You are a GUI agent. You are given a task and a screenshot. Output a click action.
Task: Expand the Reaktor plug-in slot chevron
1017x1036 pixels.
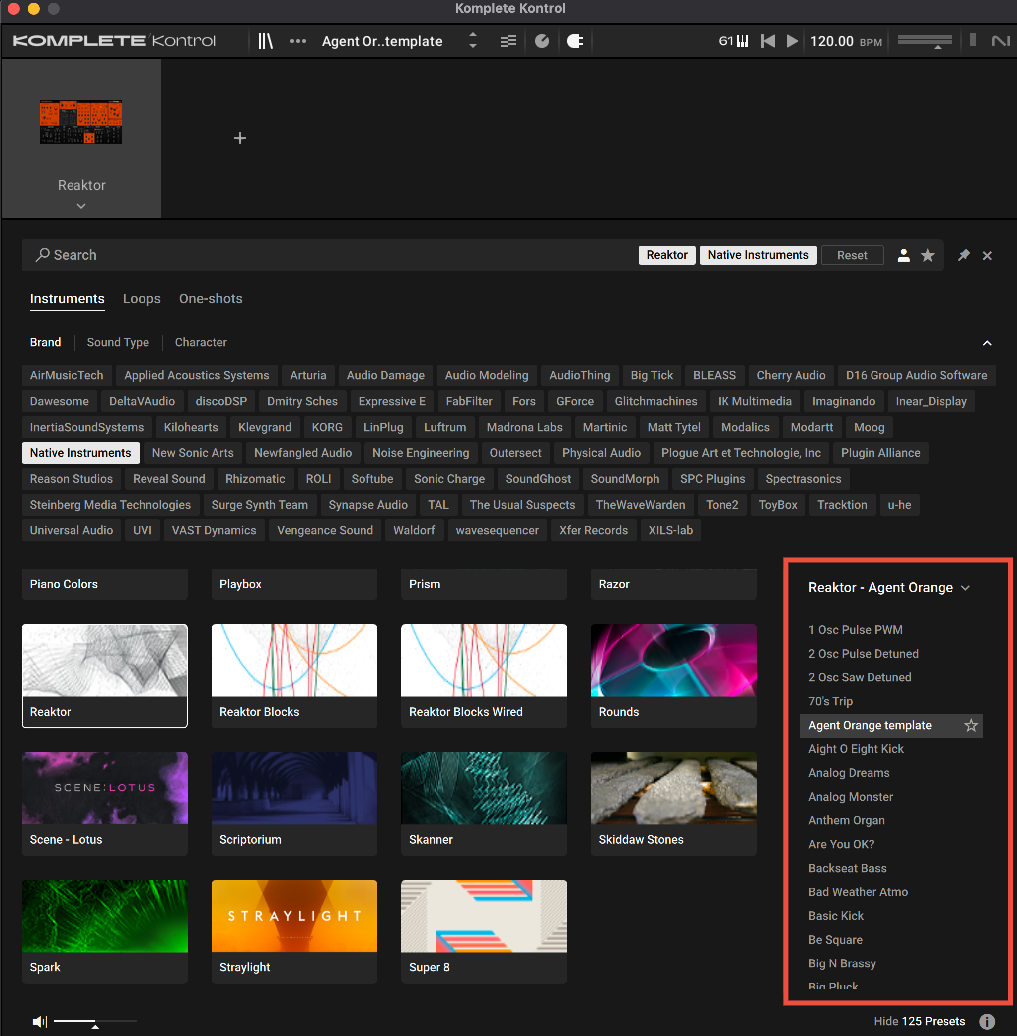(x=81, y=206)
